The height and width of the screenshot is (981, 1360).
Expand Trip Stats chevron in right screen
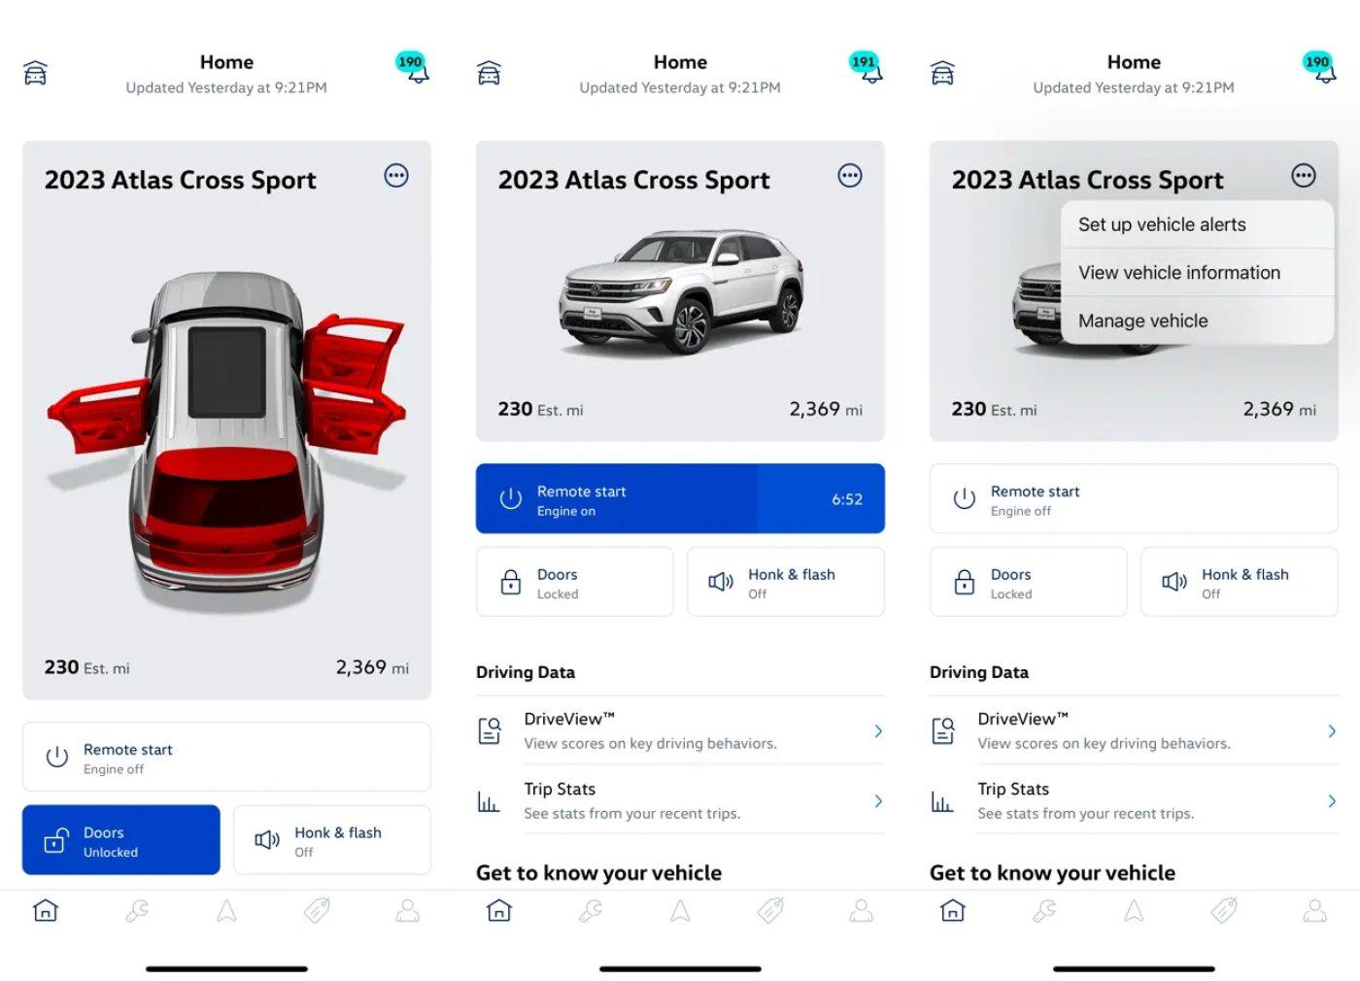pos(1332,801)
